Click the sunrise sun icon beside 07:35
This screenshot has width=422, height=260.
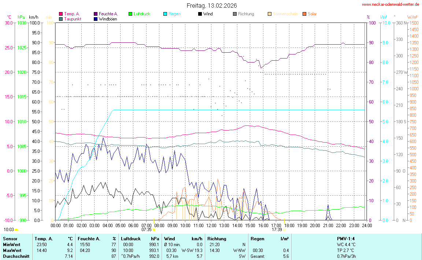[154, 230]
